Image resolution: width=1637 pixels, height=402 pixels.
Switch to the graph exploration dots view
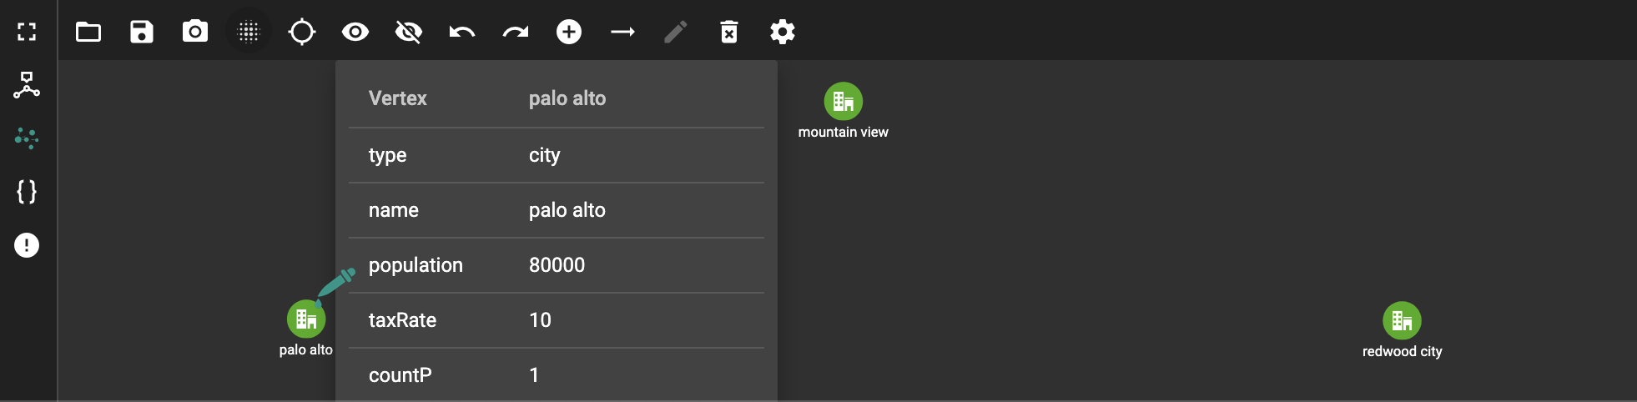[27, 138]
